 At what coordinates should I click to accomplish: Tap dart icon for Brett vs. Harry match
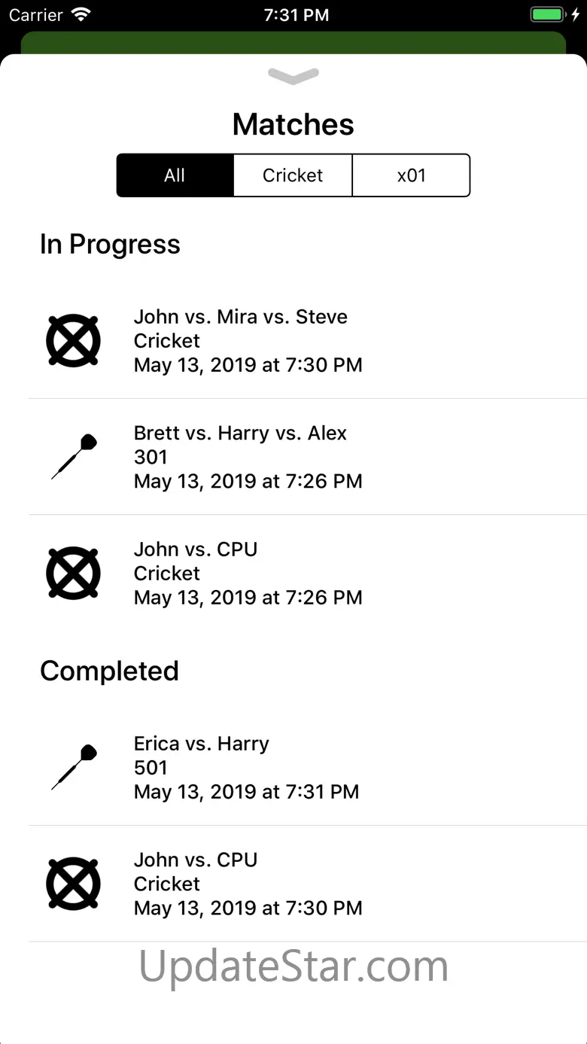[x=74, y=457]
